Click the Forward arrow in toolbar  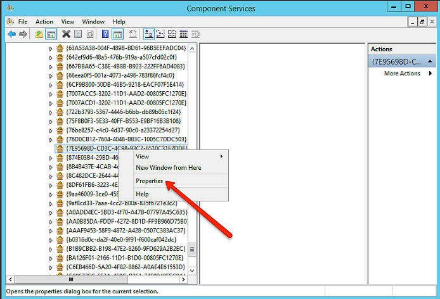pyautogui.click(x=23, y=34)
